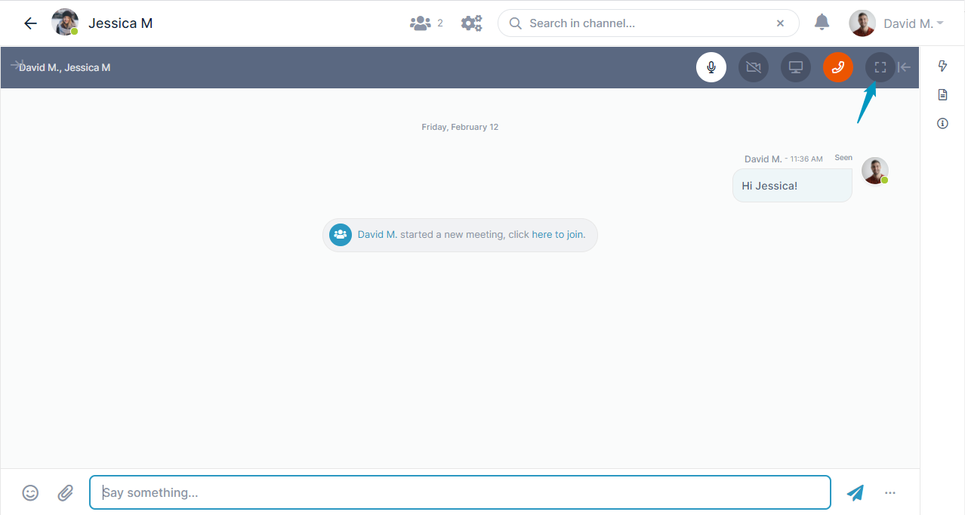Screen dimensions: 965x515
Task: Collapse call panel with right-side arrow
Action: point(905,67)
